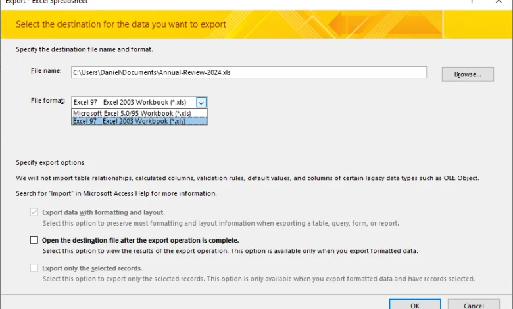Click the 'Select the destination' header title
Image resolution: width=513 pixels, height=309 pixels.
click(x=121, y=24)
